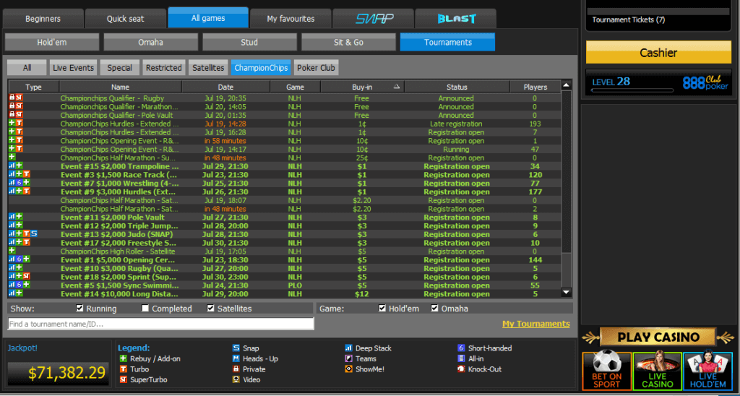Enable the Completed tournaments checkbox

(145, 309)
